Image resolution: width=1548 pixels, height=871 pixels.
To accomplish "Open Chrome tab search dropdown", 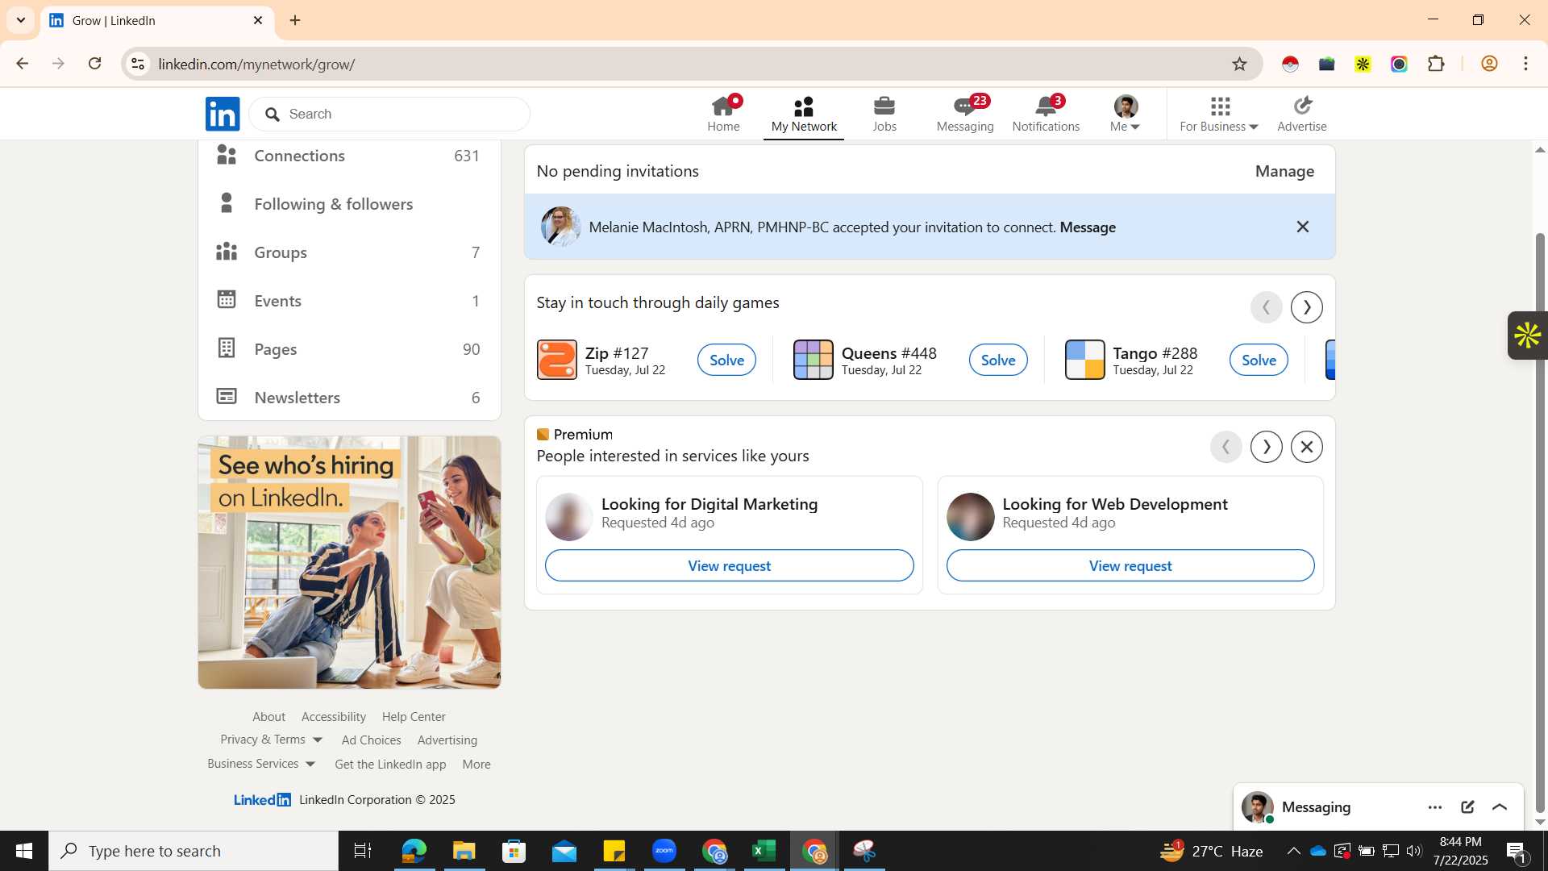I will point(20,20).
